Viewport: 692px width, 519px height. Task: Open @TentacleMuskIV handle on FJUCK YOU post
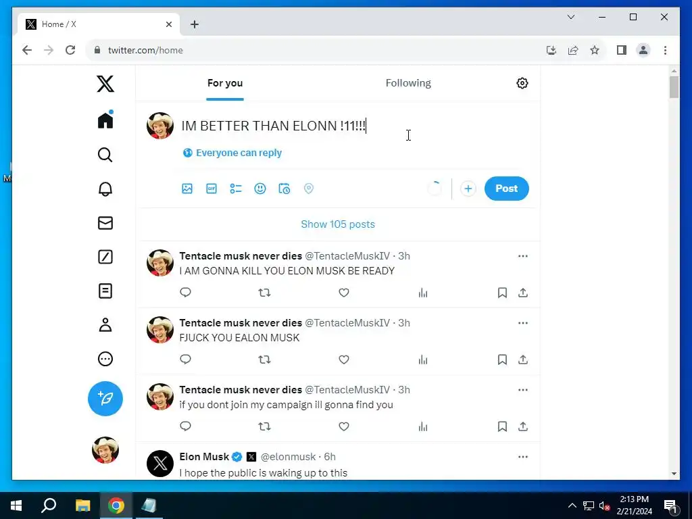347,323
